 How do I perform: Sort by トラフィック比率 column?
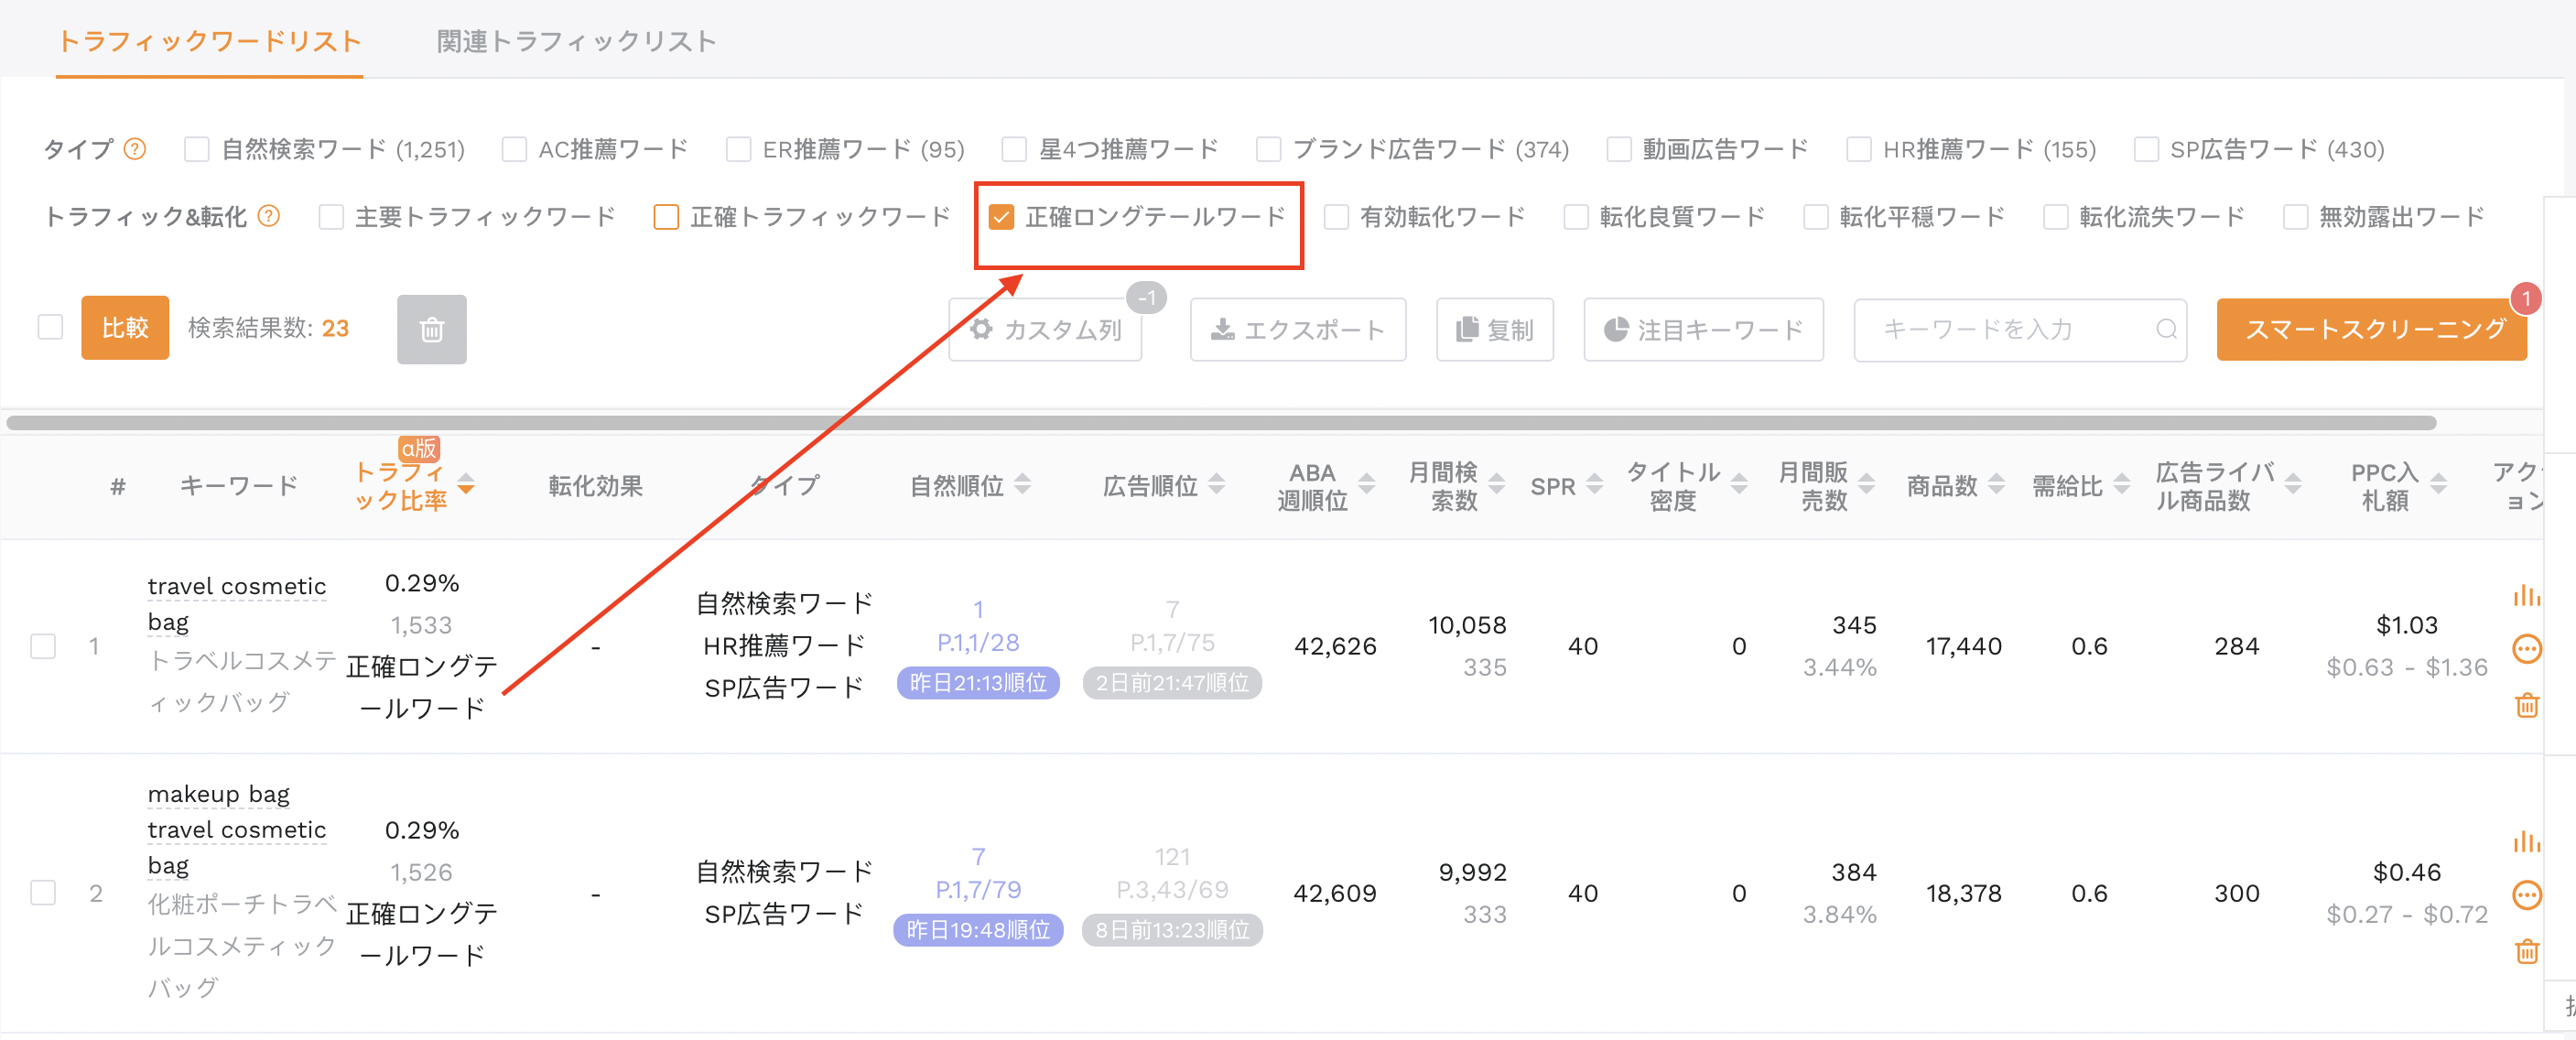point(466,485)
